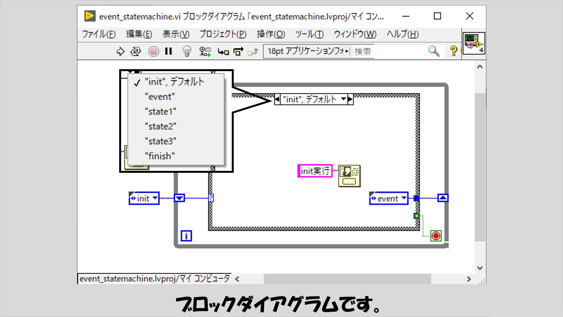
Task: Open the ツール(T) menu
Action: pyautogui.click(x=309, y=34)
